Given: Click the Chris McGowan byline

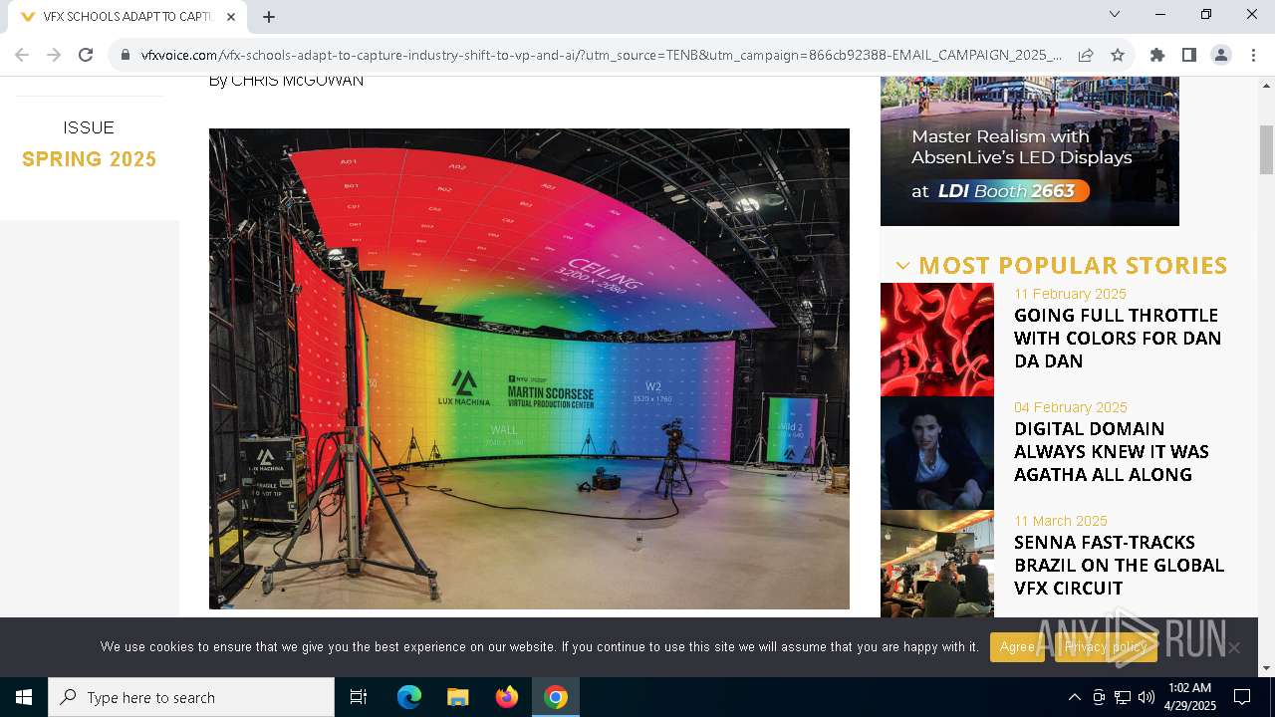Looking at the screenshot, I should [286, 81].
